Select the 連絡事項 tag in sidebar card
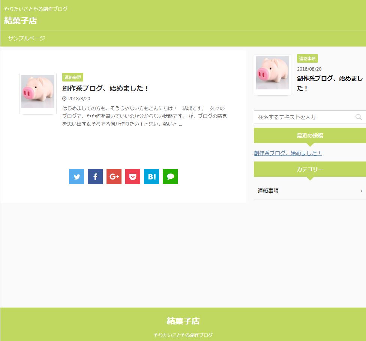 307,59
